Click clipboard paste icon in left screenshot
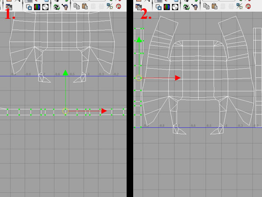 tap(85, 7)
